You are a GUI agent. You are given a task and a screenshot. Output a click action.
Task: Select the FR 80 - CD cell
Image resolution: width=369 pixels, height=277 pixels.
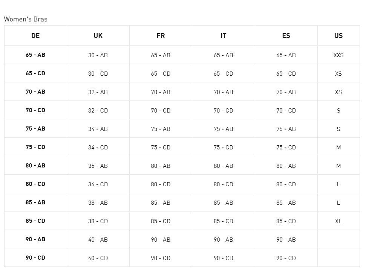pos(161,184)
